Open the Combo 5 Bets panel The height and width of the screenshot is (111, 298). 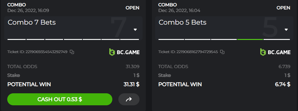pyautogui.click(x=224, y=28)
